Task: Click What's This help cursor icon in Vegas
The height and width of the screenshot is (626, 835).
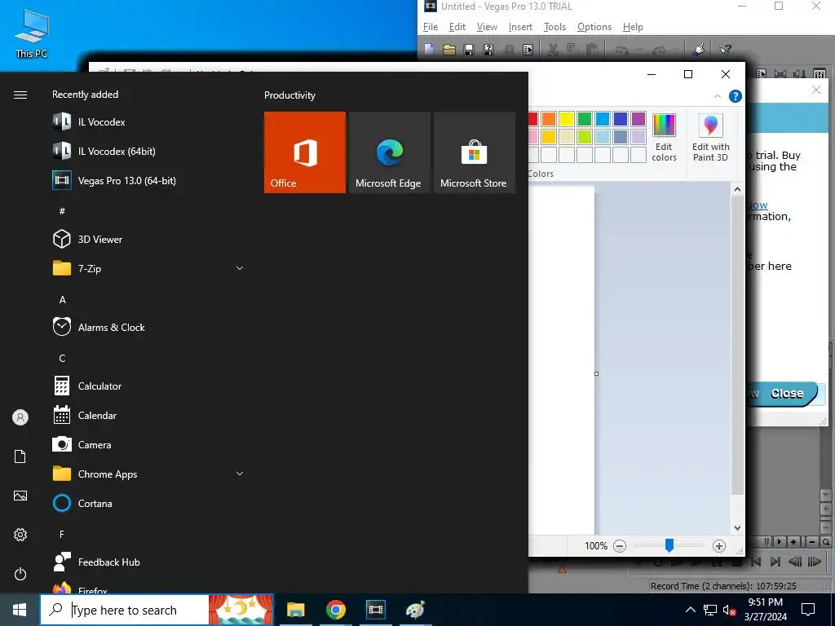Action: pos(725,50)
